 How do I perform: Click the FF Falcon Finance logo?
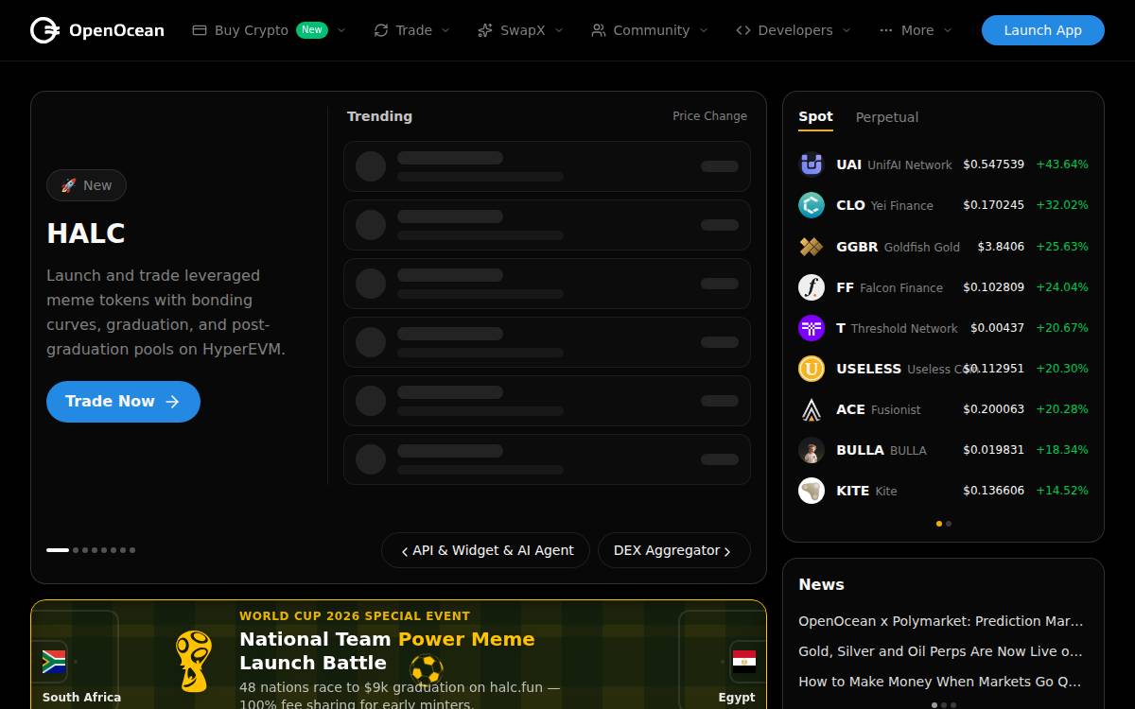click(x=812, y=287)
